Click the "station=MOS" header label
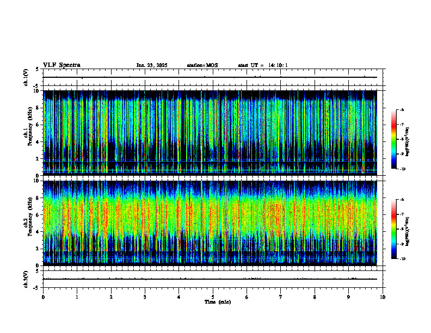The height and width of the screenshot is (333, 431). tap(202, 65)
